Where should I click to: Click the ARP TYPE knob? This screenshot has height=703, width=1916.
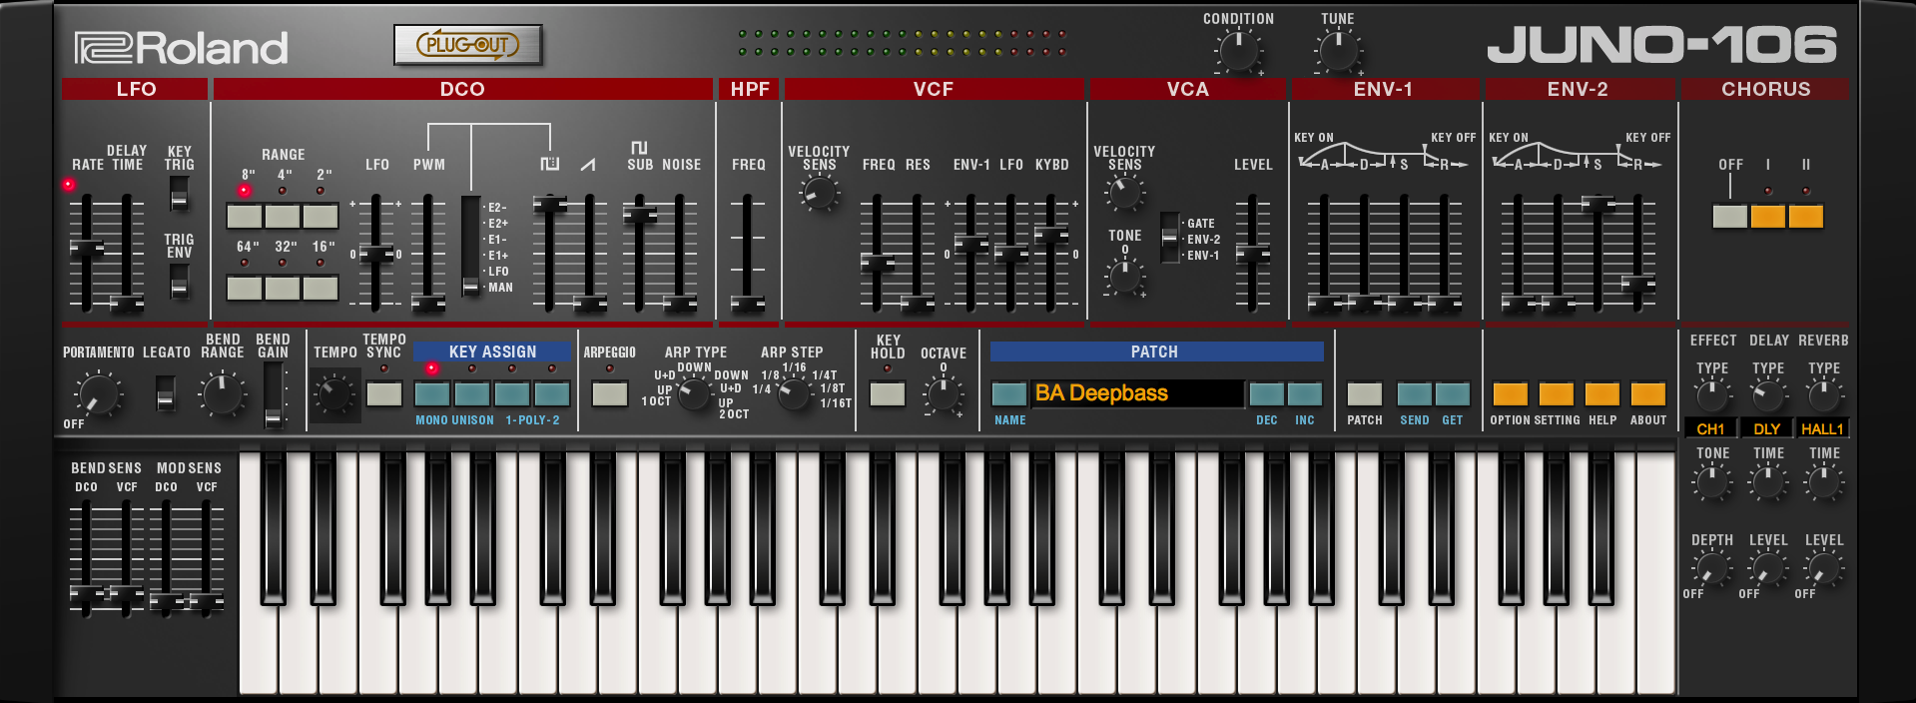click(695, 393)
